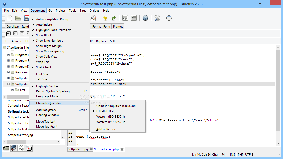The height and width of the screenshot is (159, 283).
Task: Switch to the Frames tab
Action: coord(118,27)
